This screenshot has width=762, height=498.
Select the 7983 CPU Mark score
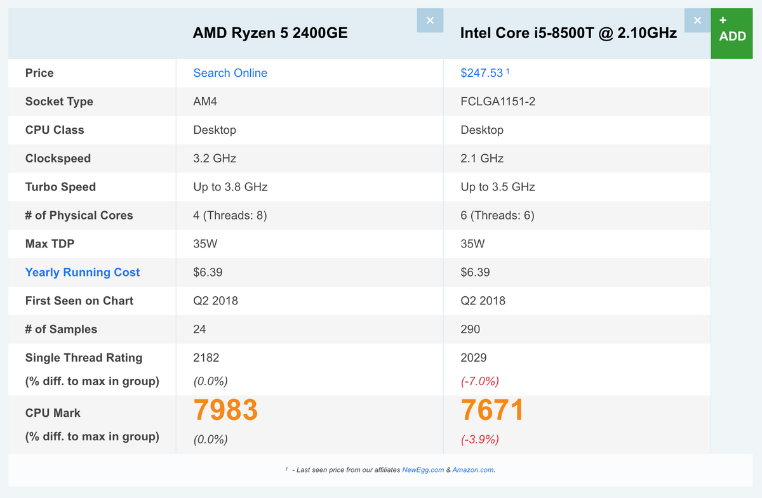pos(225,410)
